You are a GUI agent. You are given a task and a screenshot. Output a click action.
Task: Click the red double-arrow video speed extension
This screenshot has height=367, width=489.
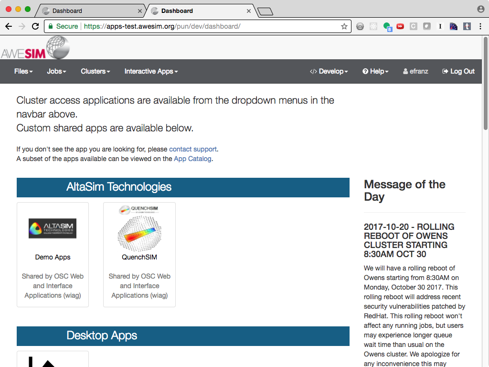tap(400, 26)
